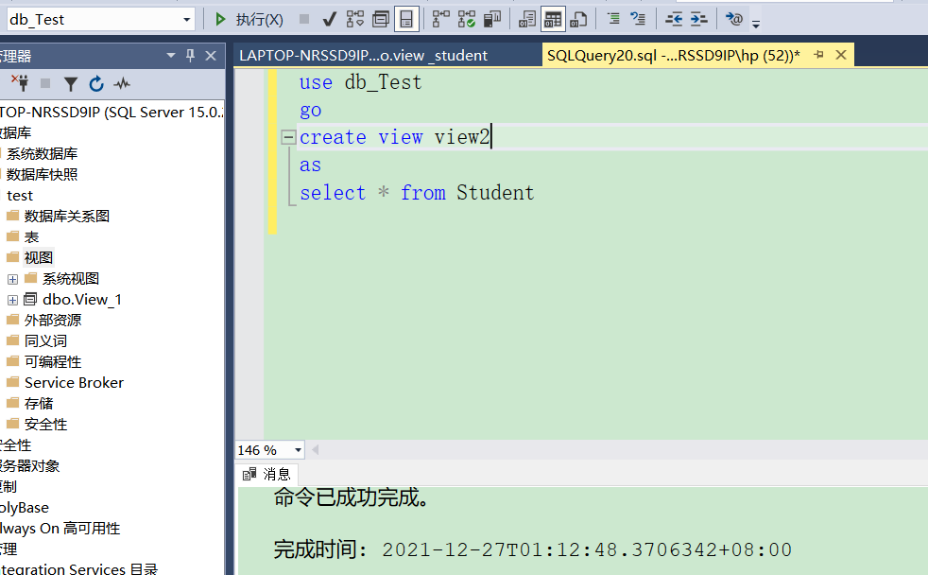Select the 数据库关系图 folder

coord(67,217)
